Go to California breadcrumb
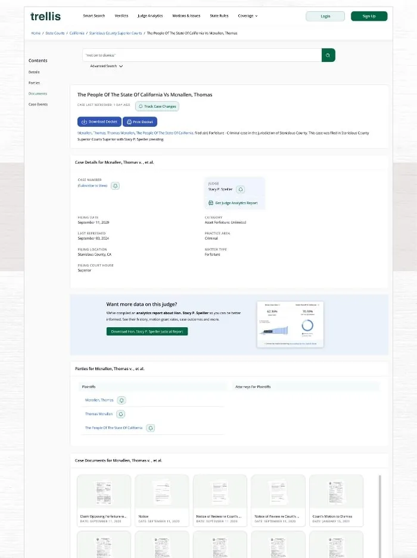 tap(77, 33)
